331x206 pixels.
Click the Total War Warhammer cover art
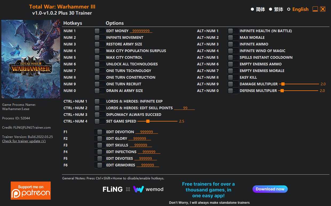(x=31, y=59)
